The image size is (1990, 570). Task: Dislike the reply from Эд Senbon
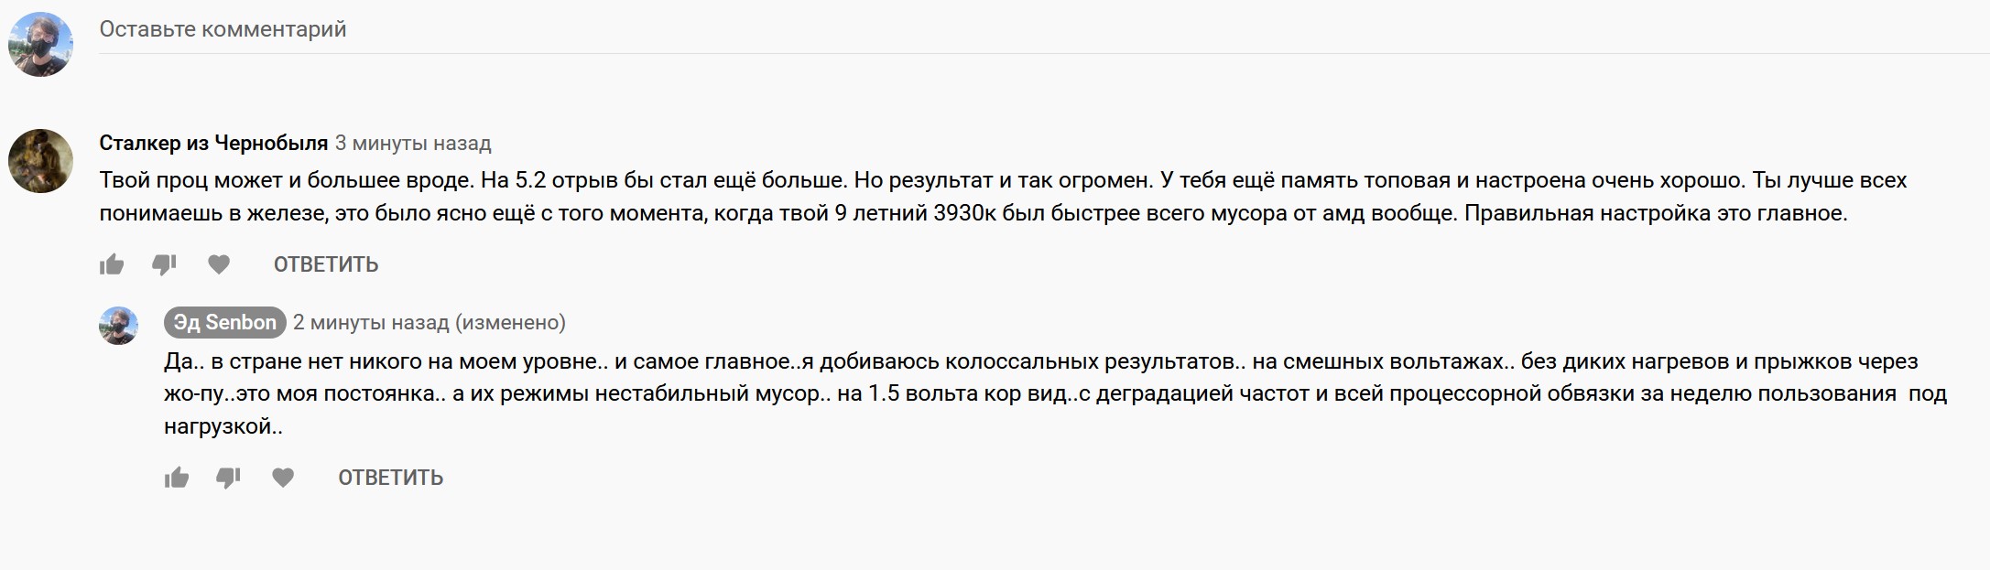coord(228,478)
